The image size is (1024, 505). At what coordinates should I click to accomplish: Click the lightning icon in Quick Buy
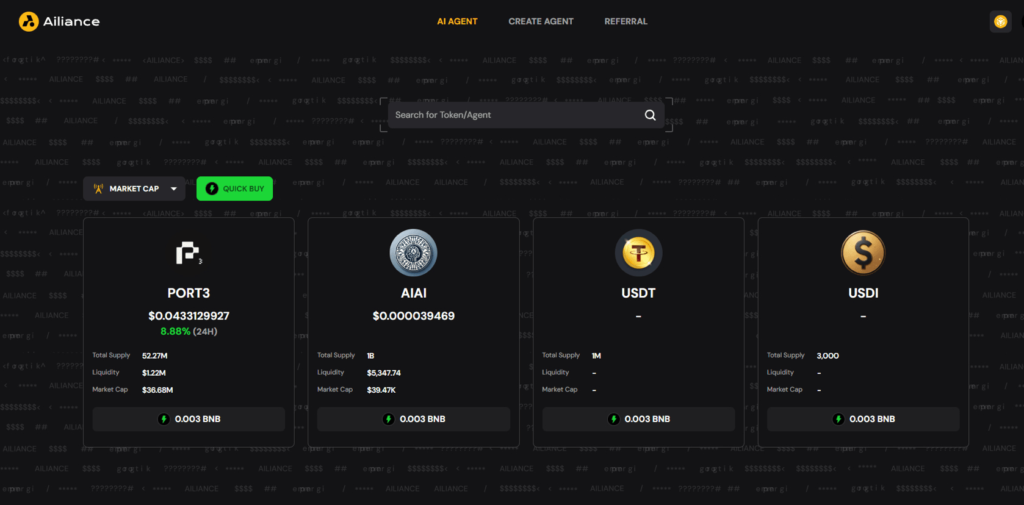coord(212,188)
